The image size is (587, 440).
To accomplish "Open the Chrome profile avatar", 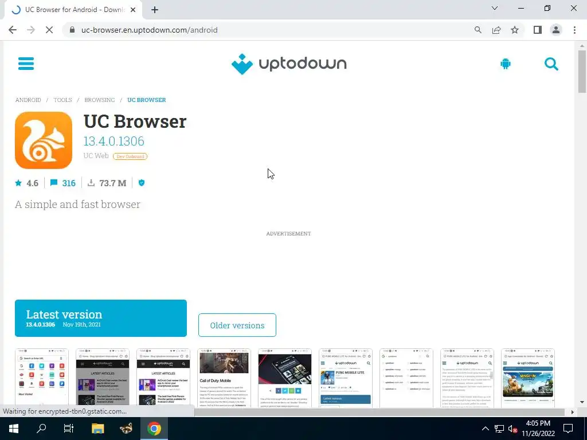I will (556, 30).
